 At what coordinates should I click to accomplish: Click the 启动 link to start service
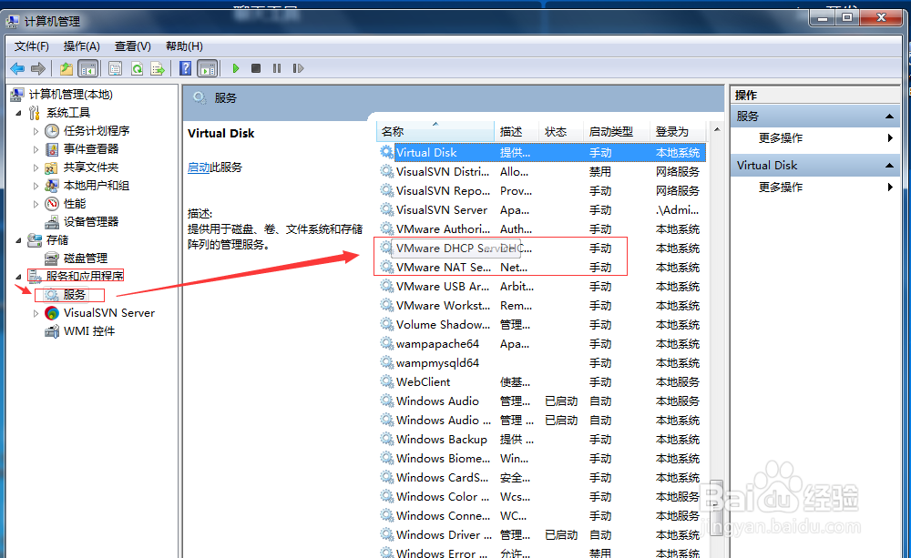tap(199, 167)
